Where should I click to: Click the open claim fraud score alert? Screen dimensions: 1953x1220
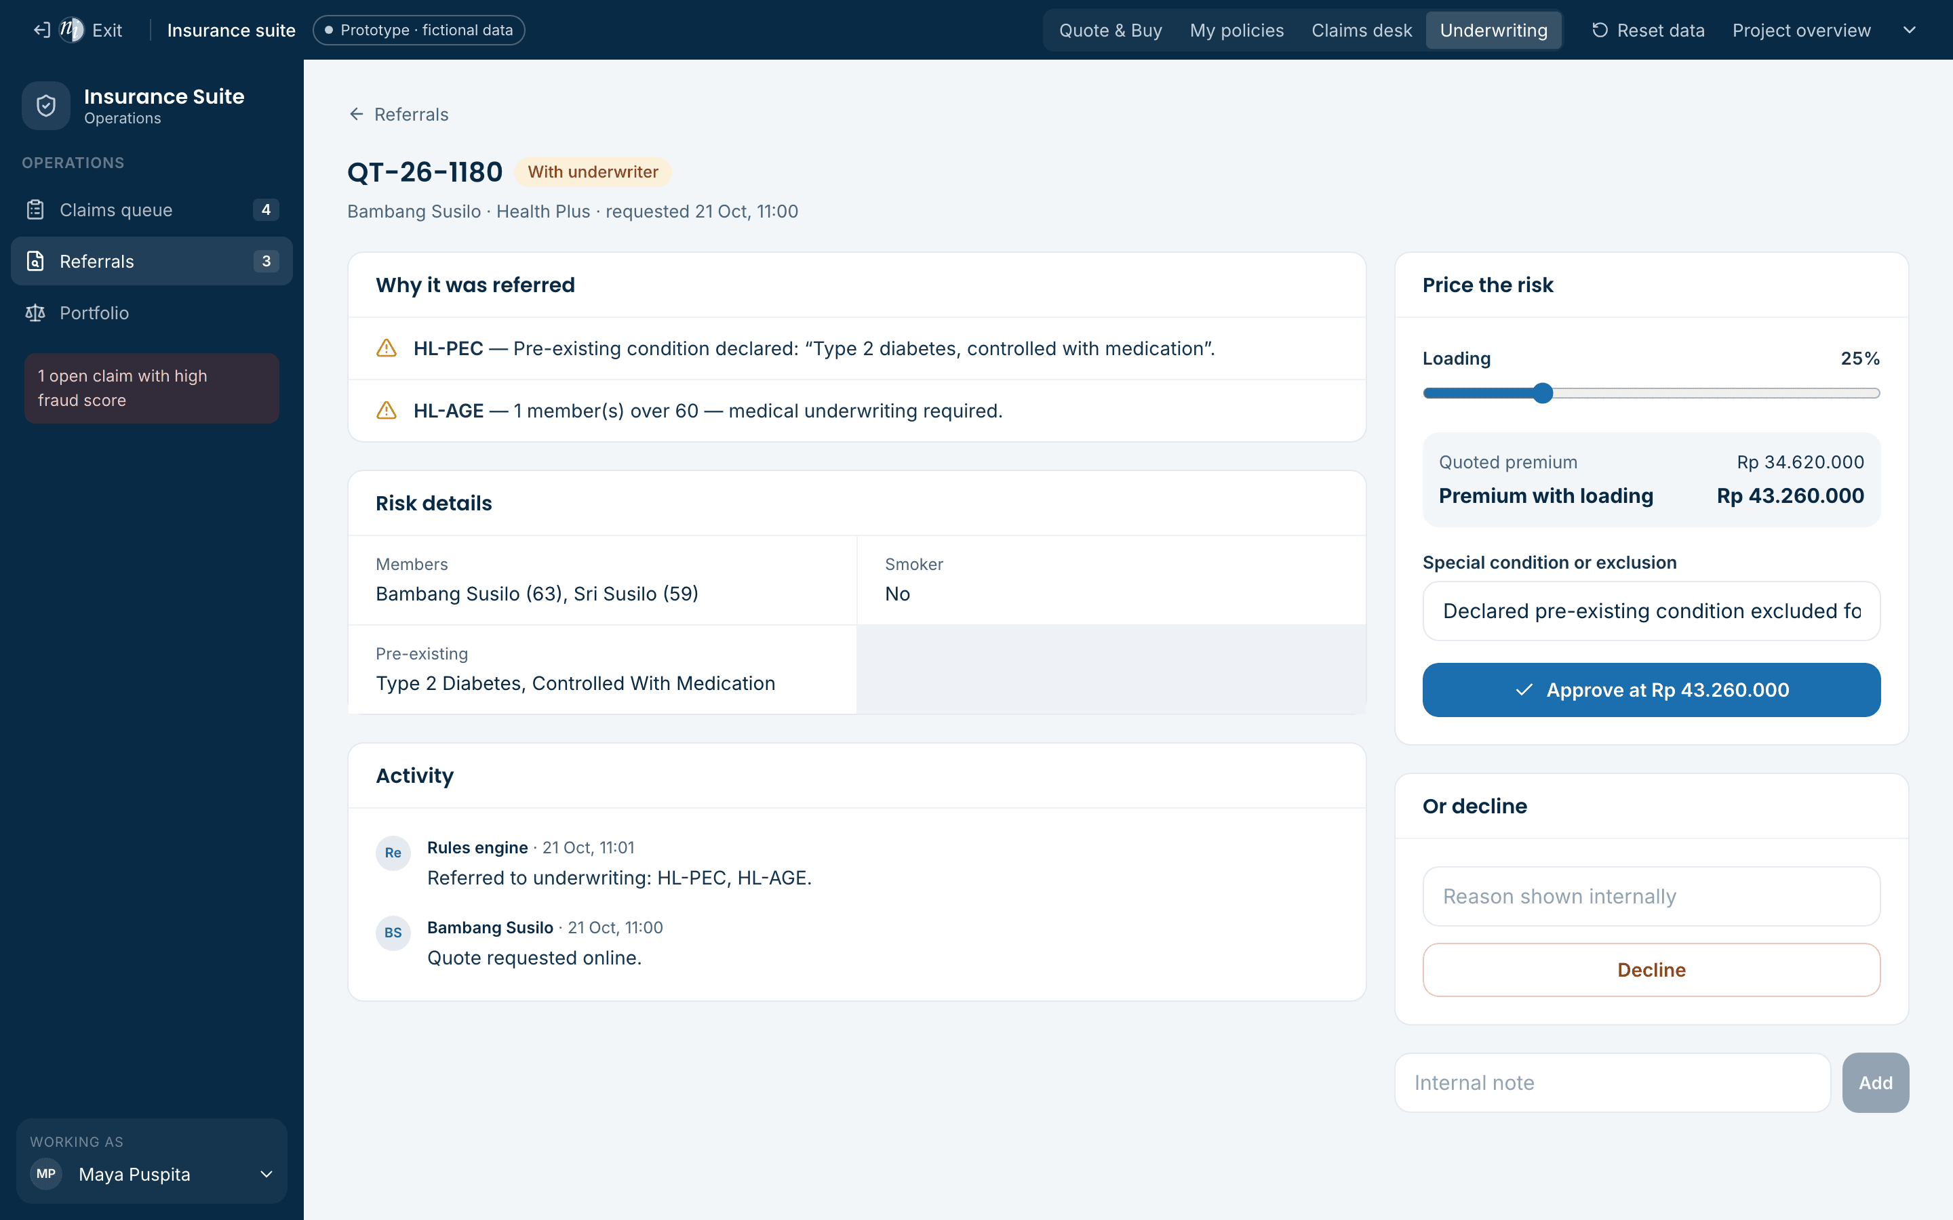tap(152, 388)
